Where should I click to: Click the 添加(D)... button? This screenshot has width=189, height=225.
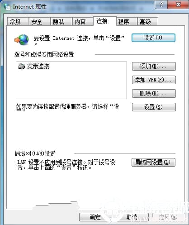point(154,67)
